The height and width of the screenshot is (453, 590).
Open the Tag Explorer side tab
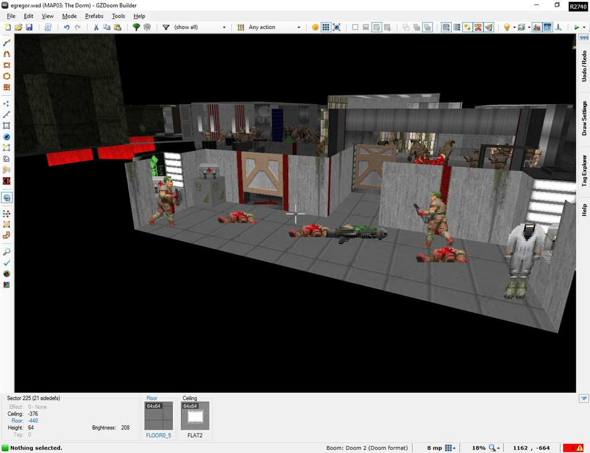(x=584, y=170)
